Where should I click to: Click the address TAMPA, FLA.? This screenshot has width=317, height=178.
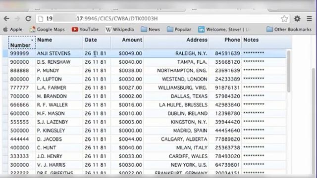point(192,62)
